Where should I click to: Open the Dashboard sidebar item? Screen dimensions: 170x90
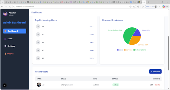[14, 31]
